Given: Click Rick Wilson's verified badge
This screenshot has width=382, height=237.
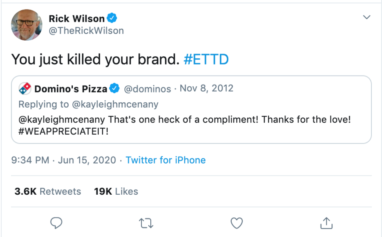Looking at the screenshot, I should (x=112, y=18).
